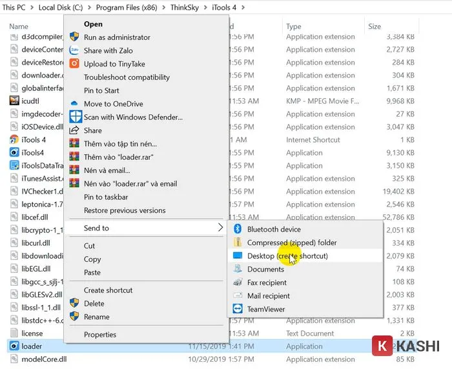
Task: Select the libGLESv2.dll file
Action: [x=42, y=294]
